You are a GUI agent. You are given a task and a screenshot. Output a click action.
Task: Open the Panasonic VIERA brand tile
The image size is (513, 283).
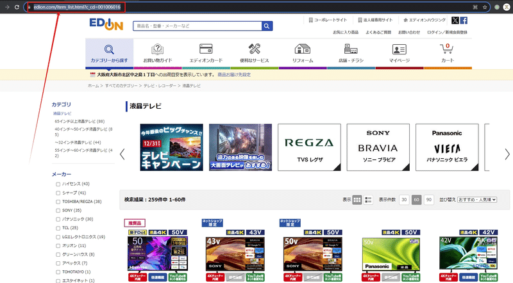(447, 147)
